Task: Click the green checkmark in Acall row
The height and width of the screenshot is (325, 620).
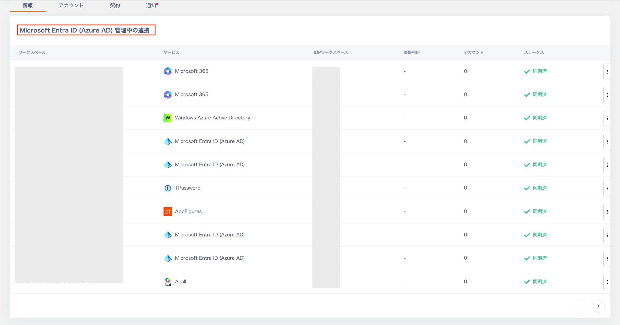Action: pos(527,282)
